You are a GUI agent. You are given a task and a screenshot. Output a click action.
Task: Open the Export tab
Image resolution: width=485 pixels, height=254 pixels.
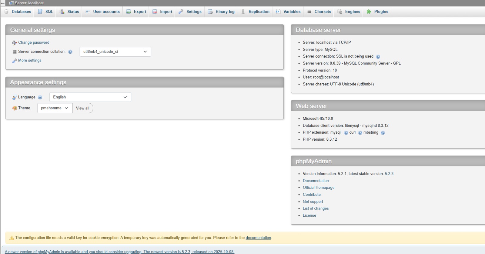[x=136, y=12]
